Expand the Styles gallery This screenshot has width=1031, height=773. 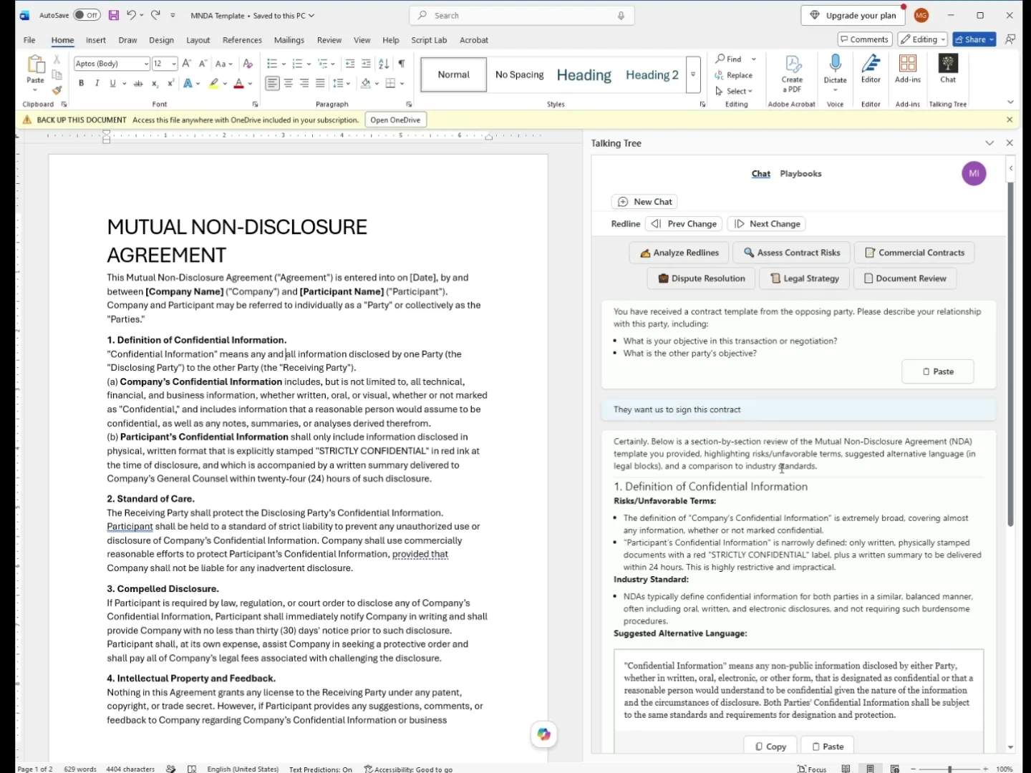[x=693, y=74]
